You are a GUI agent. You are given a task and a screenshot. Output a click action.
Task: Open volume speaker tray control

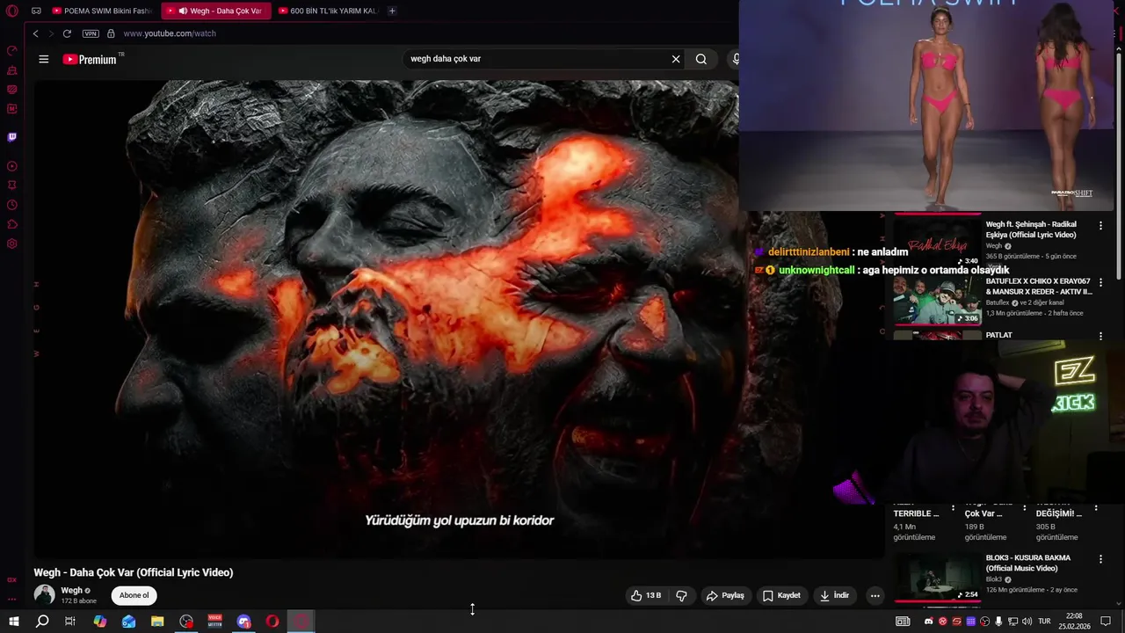coord(1027,622)
